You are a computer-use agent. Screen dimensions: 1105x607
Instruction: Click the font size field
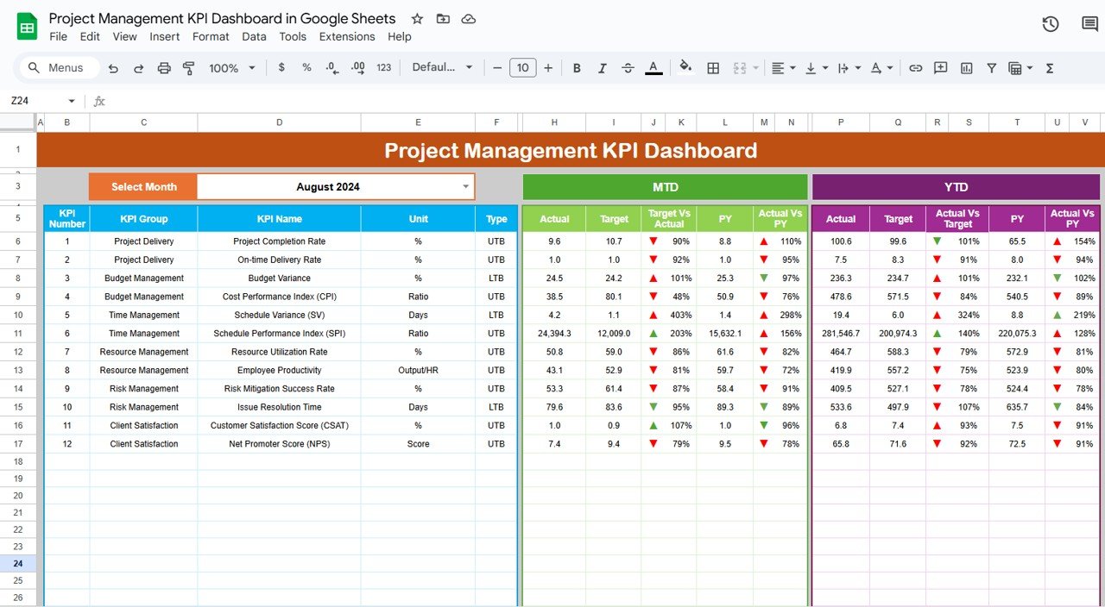tap(523, 68)
